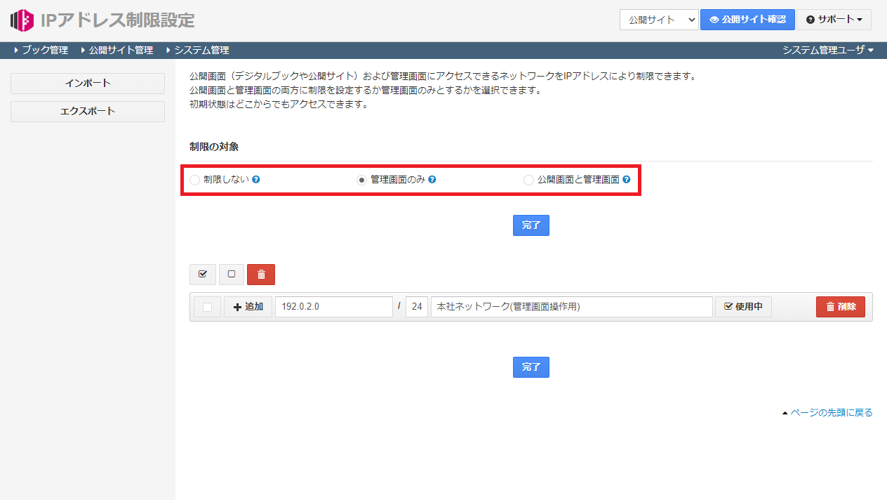Click the 制限の対象 section heading

pos(214,147)
